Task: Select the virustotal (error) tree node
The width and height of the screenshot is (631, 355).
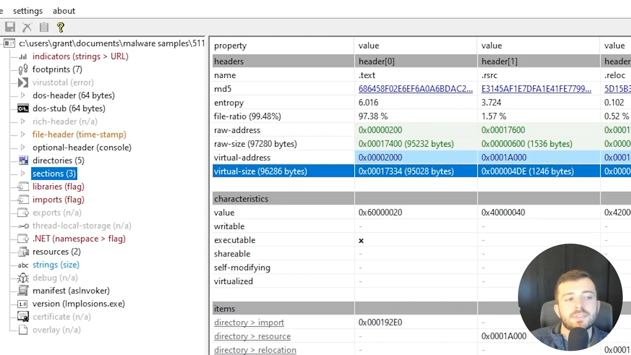Action: pos(63,83)
